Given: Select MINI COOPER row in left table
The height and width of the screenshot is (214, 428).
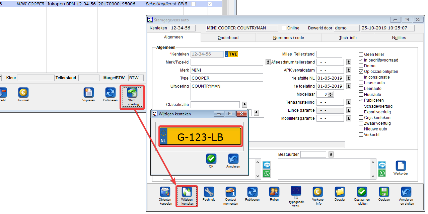Looking at the screenshot, I should (111, 4).
